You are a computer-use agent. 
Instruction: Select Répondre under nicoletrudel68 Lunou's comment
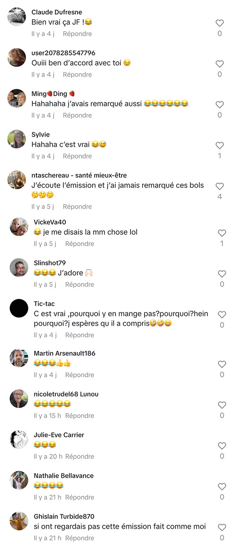pos(80,416)
